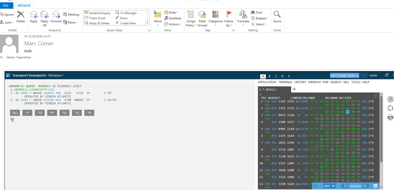Screen dimensions: 394x190
Task: Select the MESSAGE ribbon tab
Action: click(x=24, y=5)
